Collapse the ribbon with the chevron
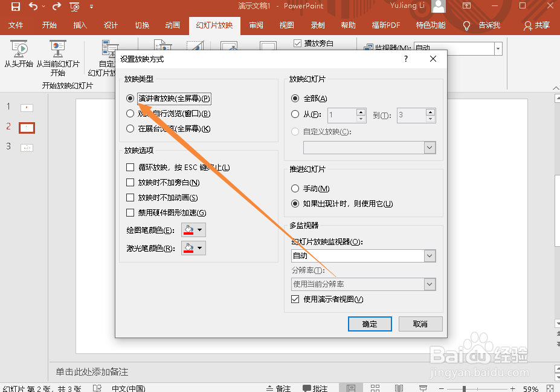 556,88
